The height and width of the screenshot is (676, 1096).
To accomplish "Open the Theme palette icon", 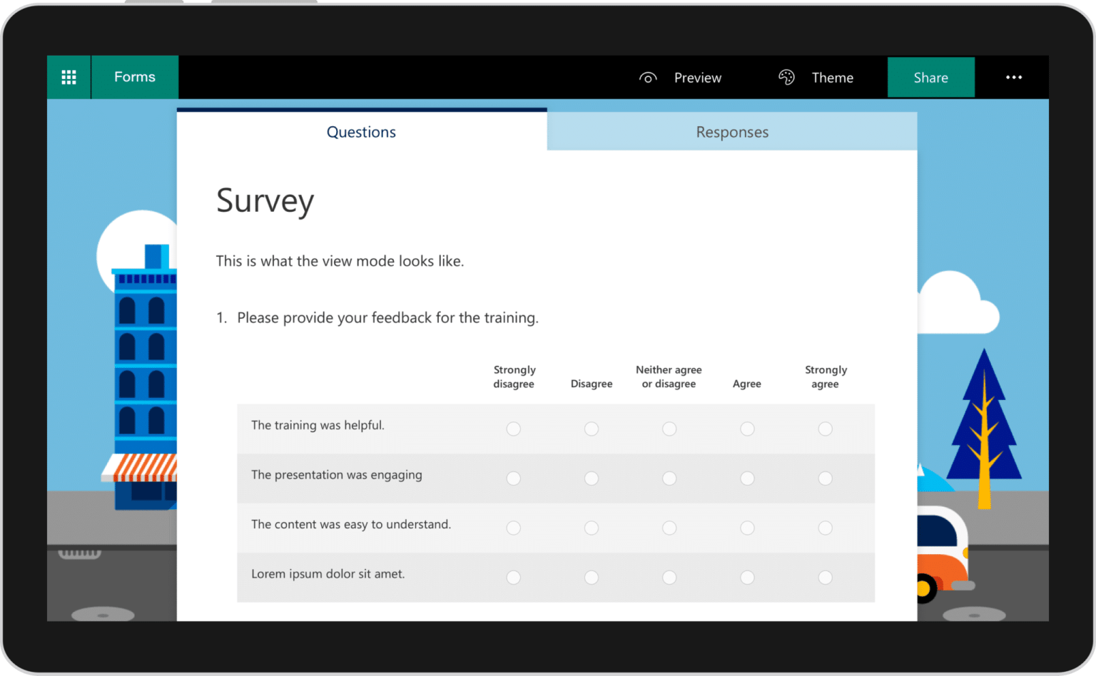I will coord(786,77).
